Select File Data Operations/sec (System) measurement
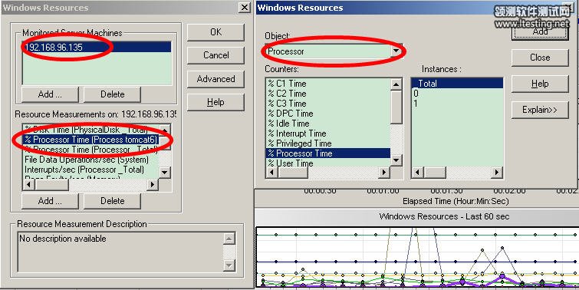579x290 pixels. [x=91, y=160]
